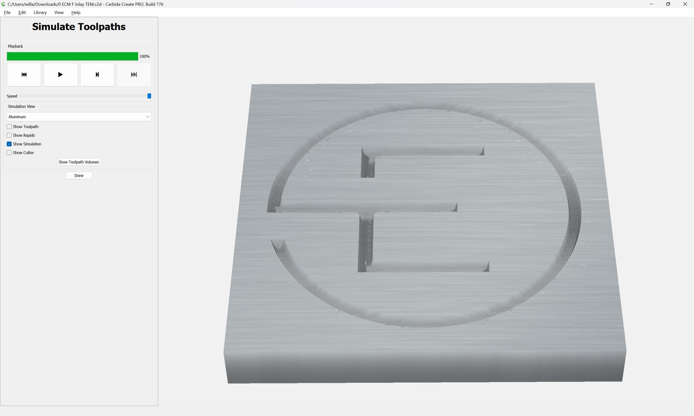The height and width of the screenshot is (416, 694).
Task: Open the File menu
Action: point(7,13)
